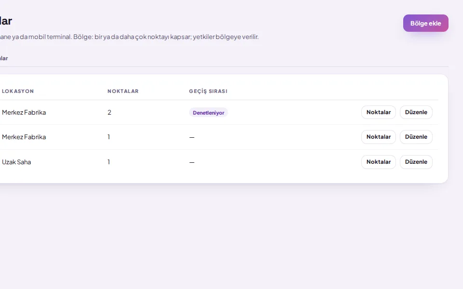Click the "GEÇİŞ SIRASI" column header
This screenshot has width=463, height=289.
pyautogui.click(x=208, y=91)
